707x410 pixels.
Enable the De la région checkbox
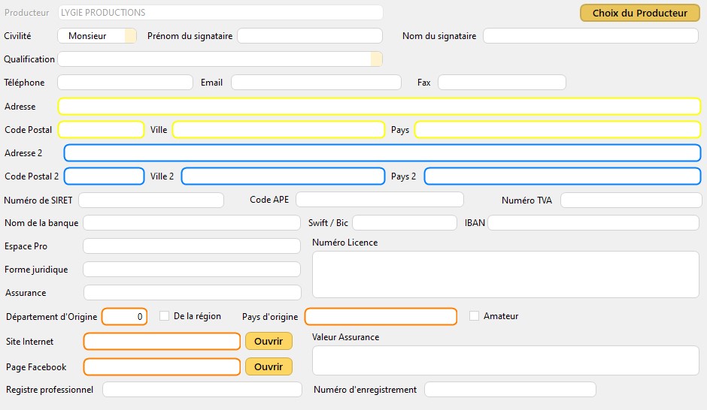tap(164, 316)
